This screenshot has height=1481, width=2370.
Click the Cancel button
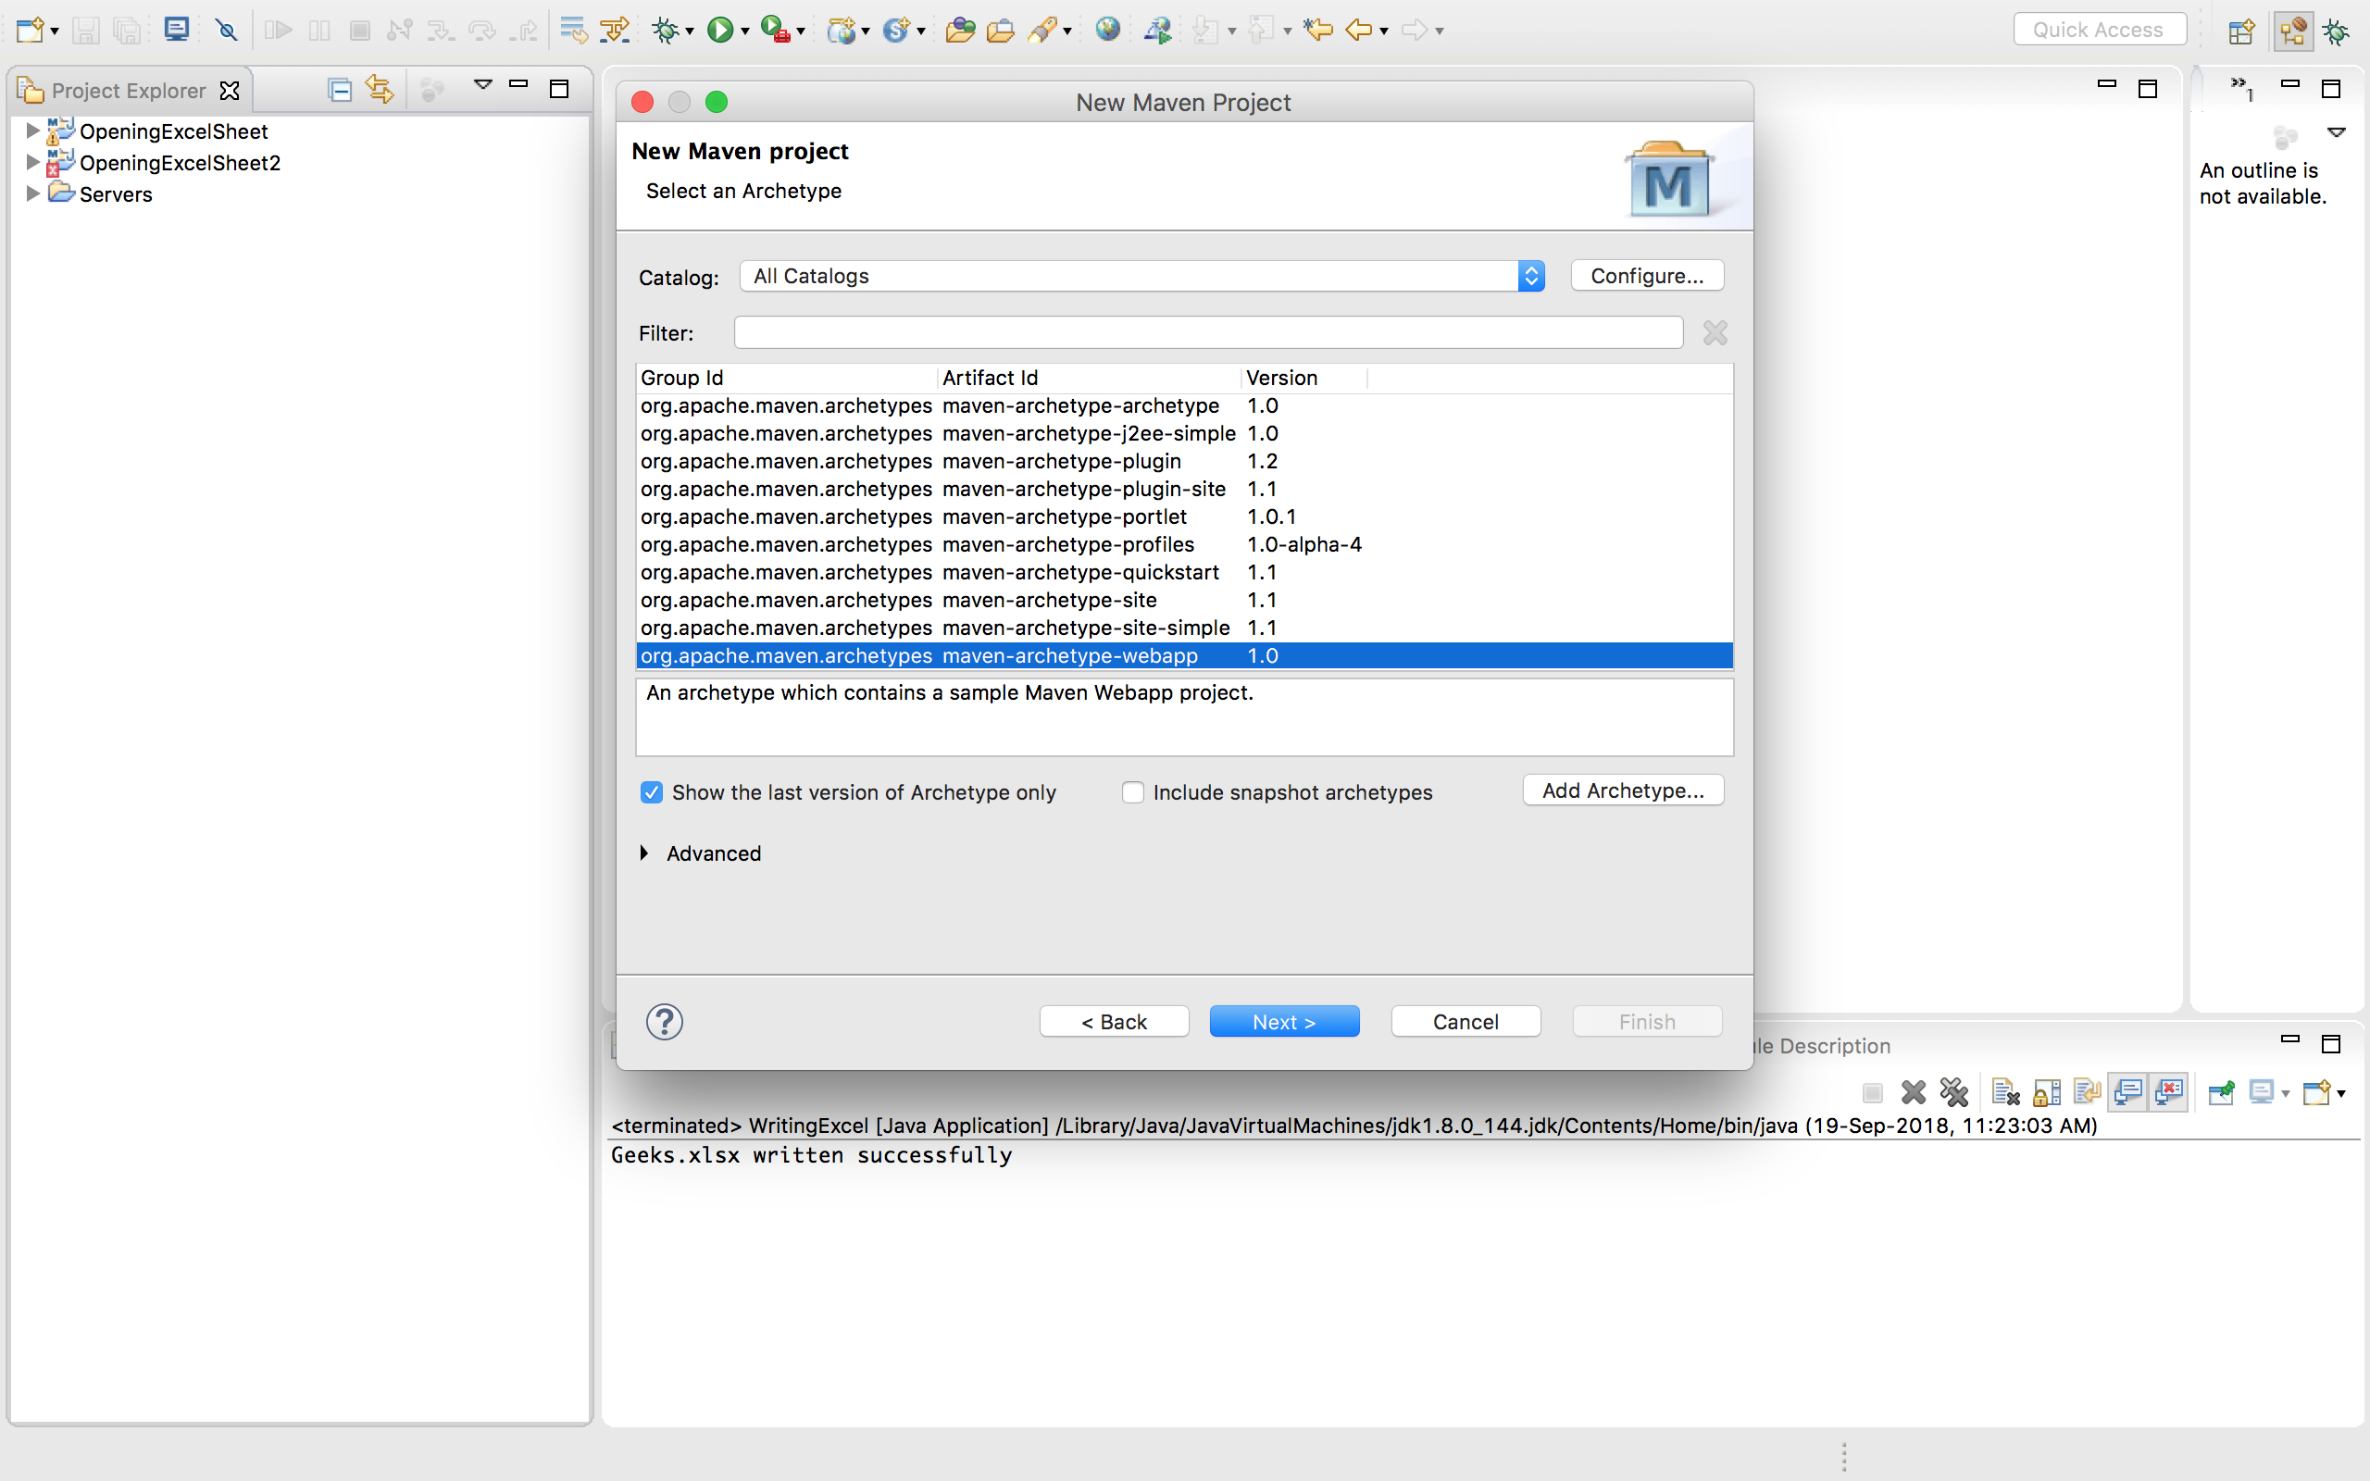point(1466,1022)
